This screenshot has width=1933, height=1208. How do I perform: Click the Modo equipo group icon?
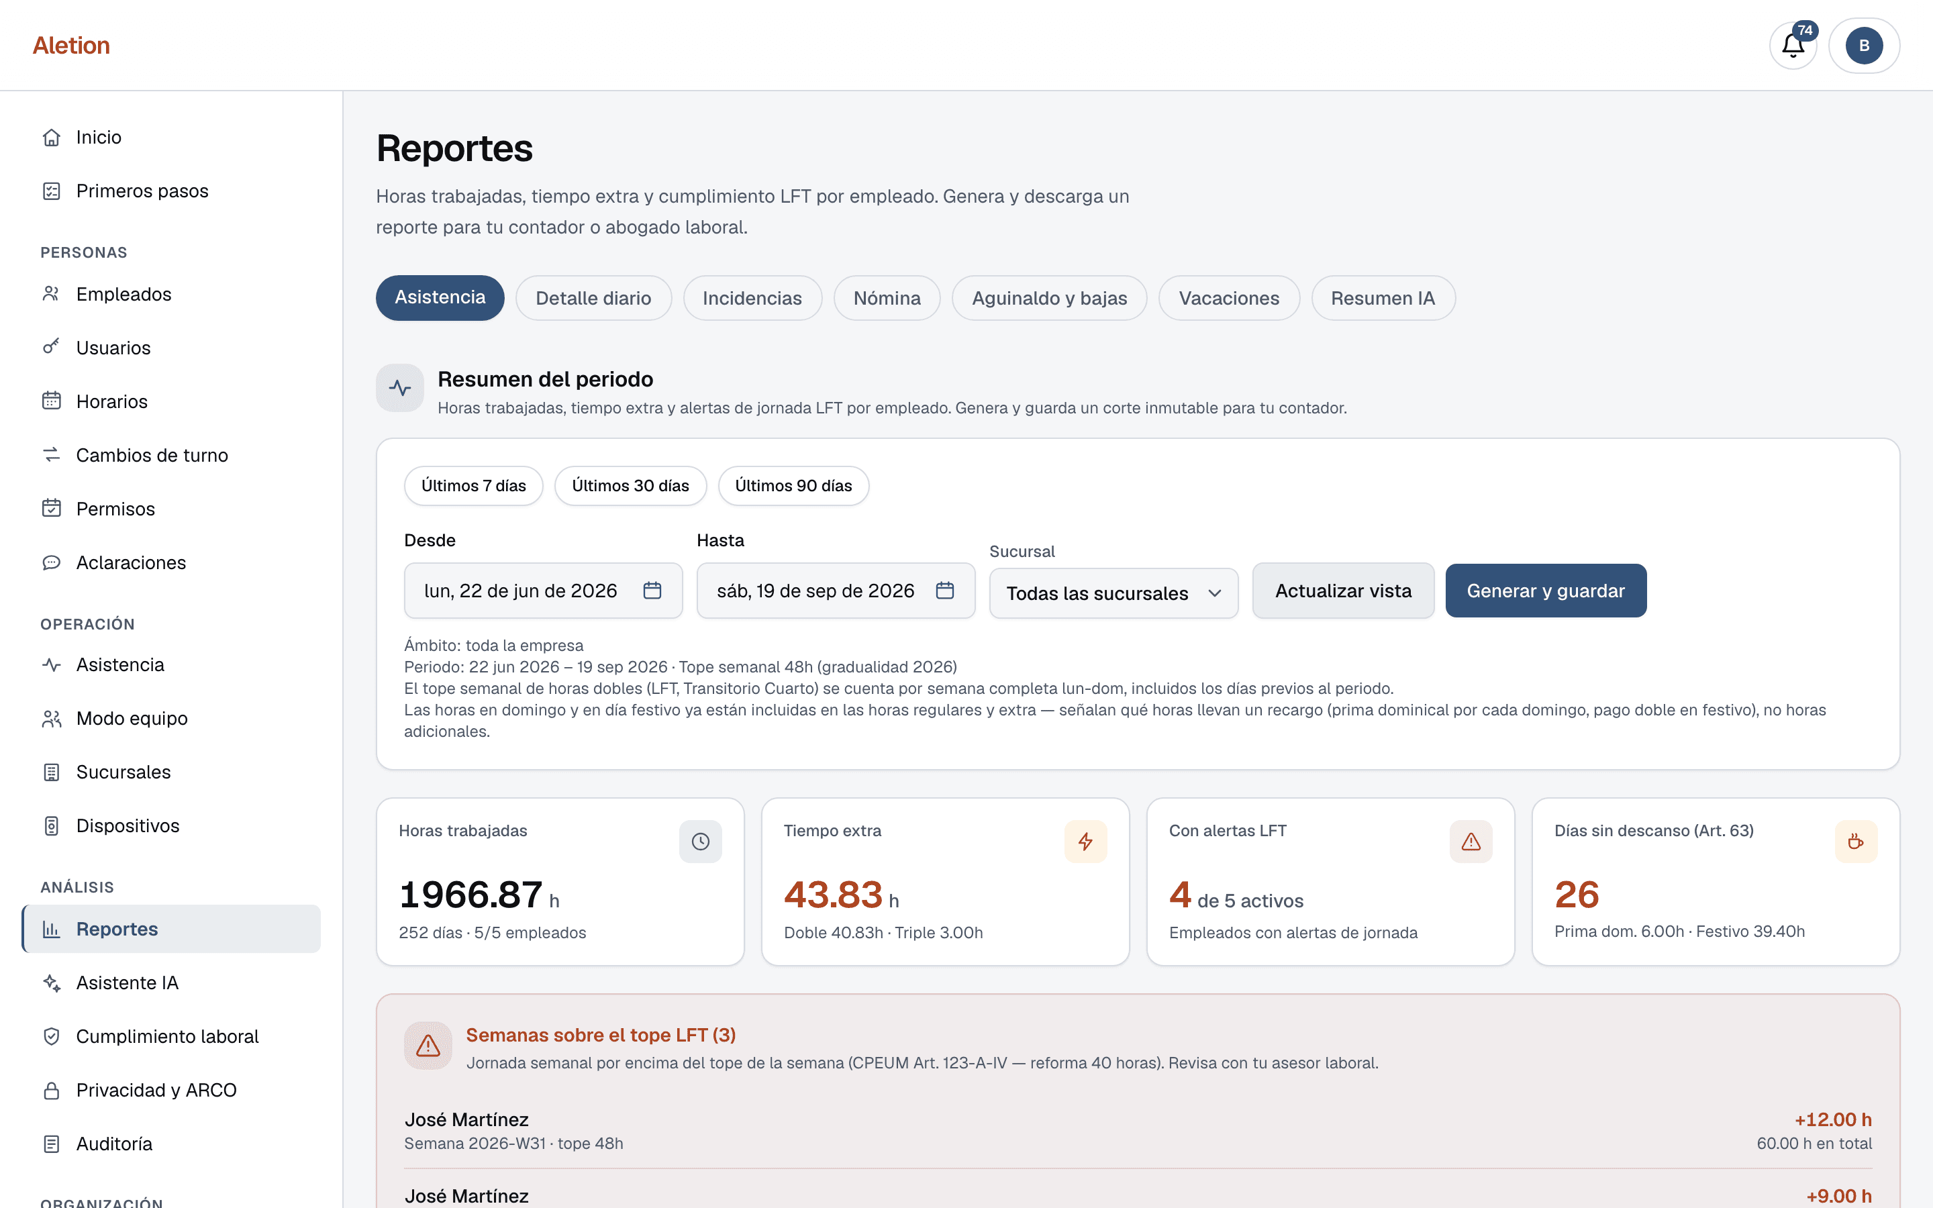(52, 718)
